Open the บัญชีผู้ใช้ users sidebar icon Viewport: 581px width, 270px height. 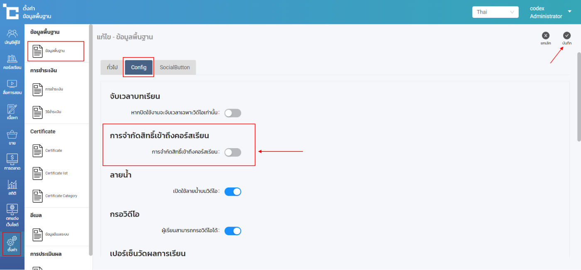[x=12, y=36]
